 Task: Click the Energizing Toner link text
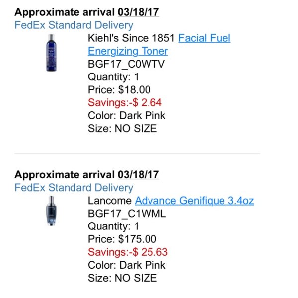(128, 51)
